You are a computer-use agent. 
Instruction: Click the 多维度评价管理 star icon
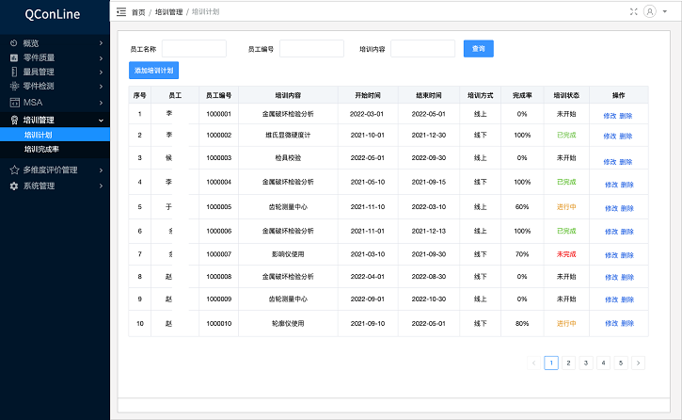[13, 170]
